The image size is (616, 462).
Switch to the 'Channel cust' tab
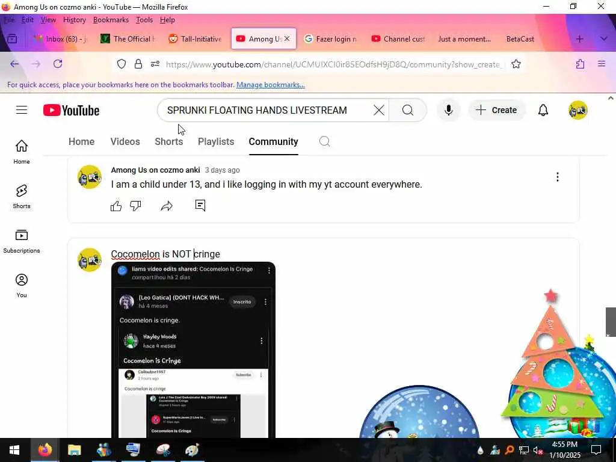click(x=398, y=39)
